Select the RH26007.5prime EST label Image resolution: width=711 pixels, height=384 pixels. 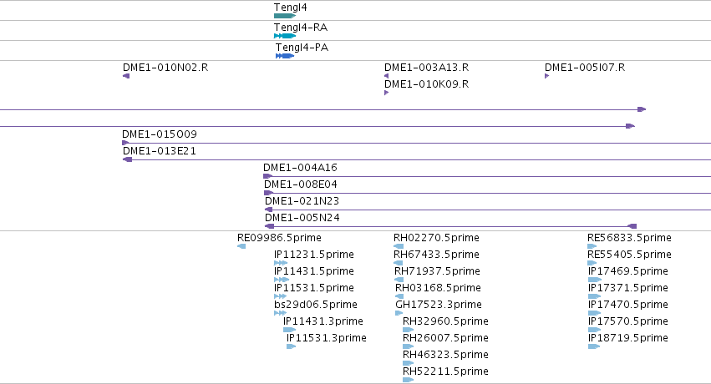(x=446, y=338)
